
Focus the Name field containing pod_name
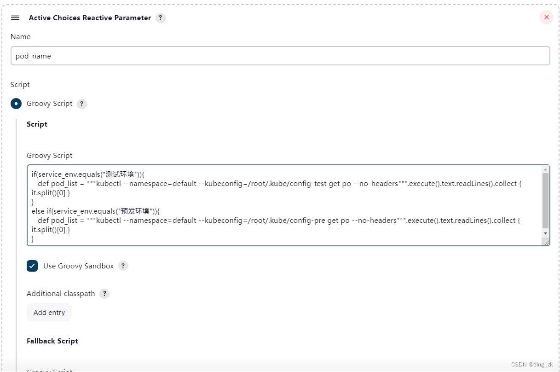coord(280,56)
